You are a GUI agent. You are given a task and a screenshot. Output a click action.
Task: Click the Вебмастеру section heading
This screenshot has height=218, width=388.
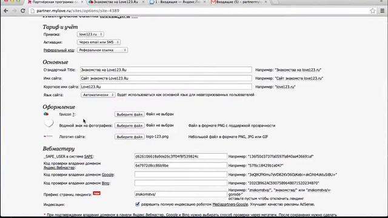(59, 148)
